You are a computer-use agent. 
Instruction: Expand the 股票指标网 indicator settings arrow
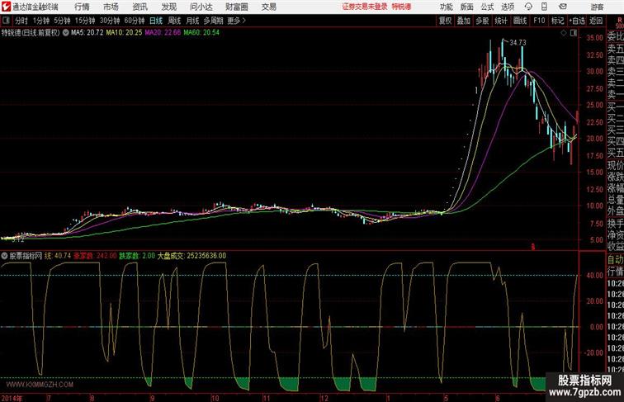(4, 256)
